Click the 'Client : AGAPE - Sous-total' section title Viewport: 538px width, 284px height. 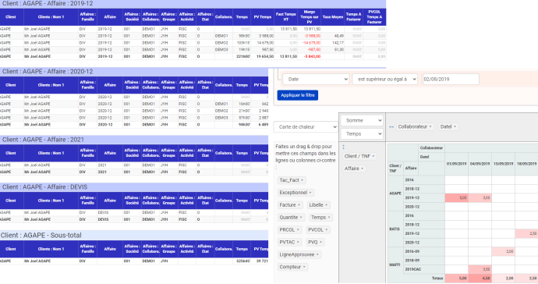tap(41, 235)
